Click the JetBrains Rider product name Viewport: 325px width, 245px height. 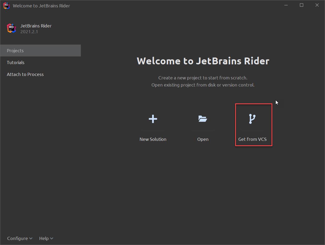pyautogui.click(x=36, y=26)
